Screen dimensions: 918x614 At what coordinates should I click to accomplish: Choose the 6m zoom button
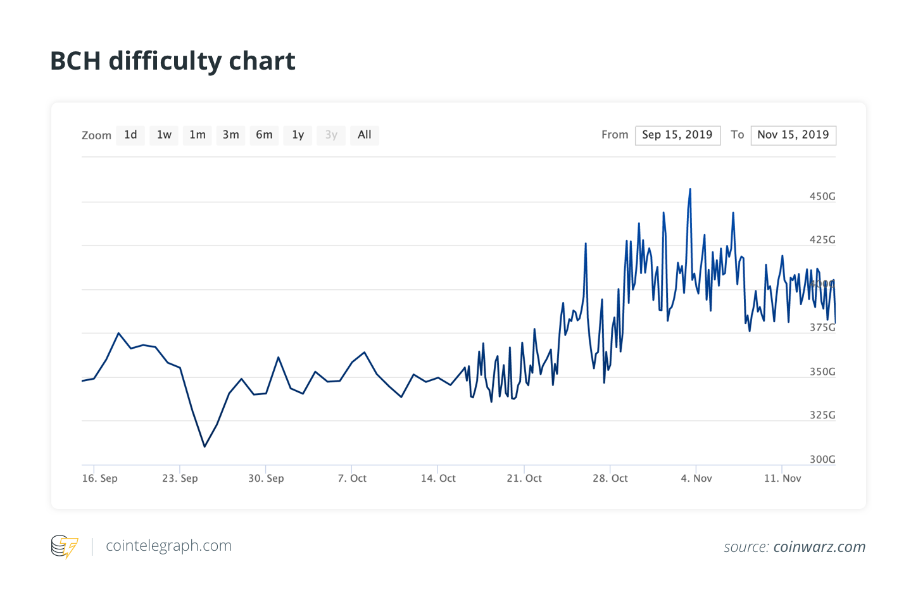(x=264, y=135)
